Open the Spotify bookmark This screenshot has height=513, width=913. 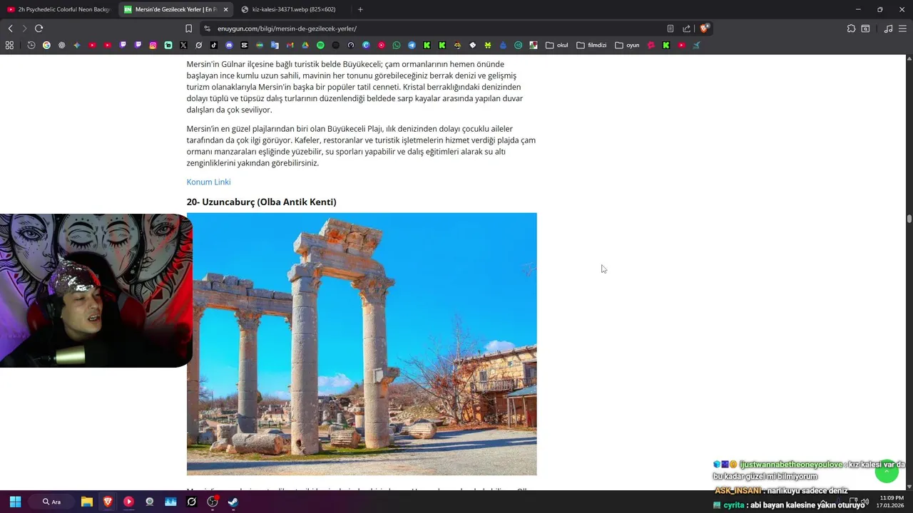[x=320, y=45]
